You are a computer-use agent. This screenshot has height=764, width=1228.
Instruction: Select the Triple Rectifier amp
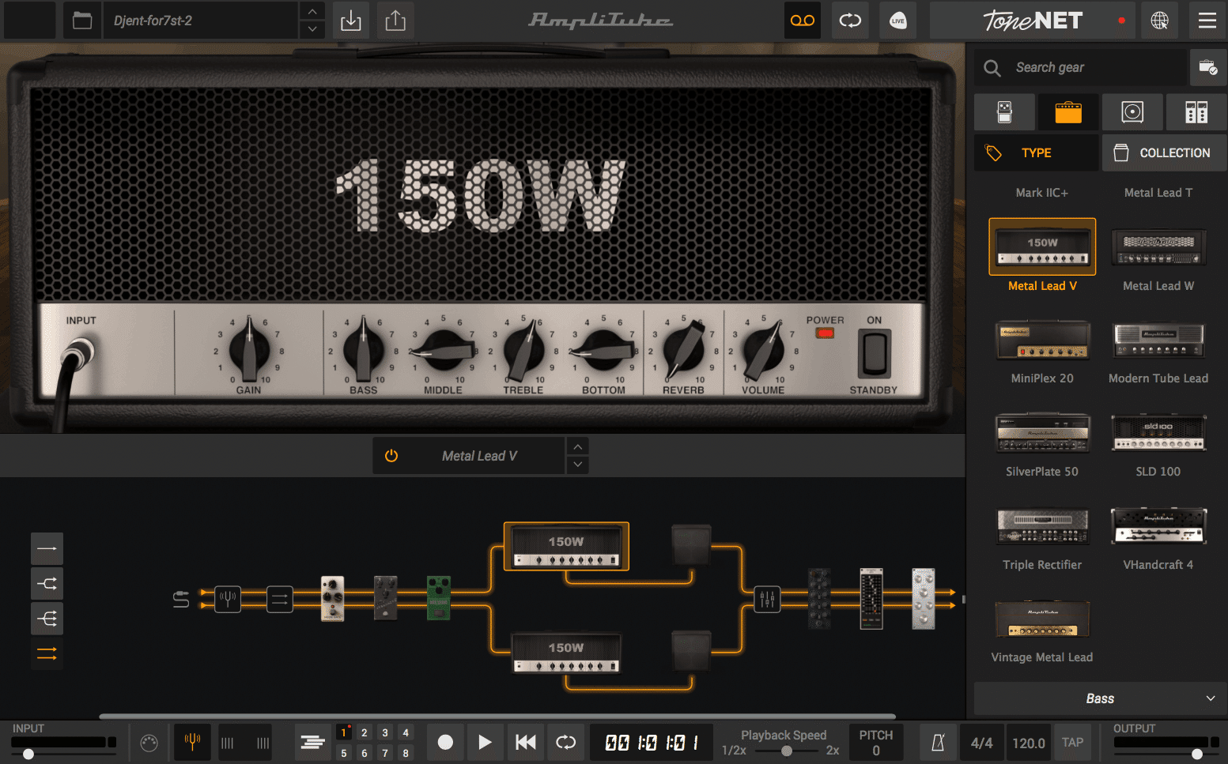tap(1042, 526)
